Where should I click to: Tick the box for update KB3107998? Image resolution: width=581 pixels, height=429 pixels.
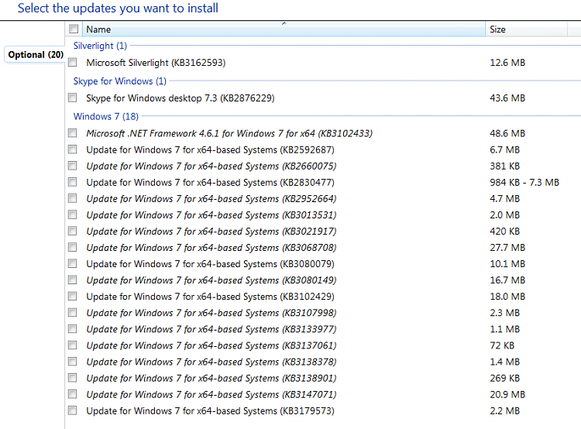(x=73, y=312)
